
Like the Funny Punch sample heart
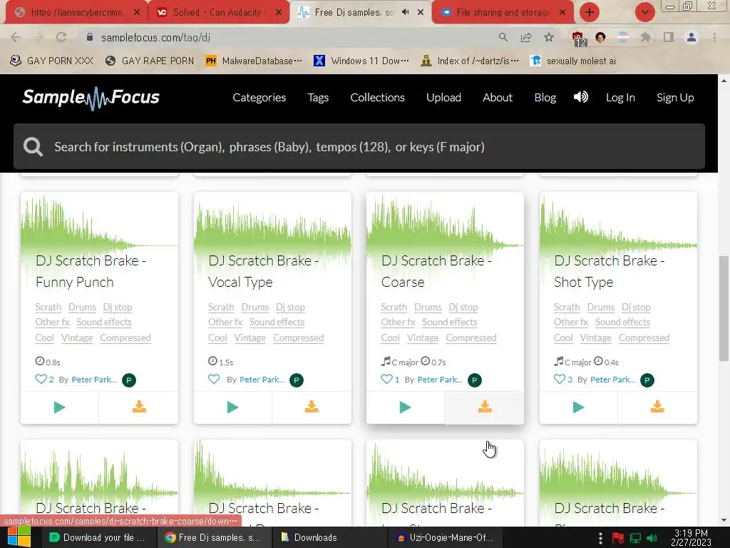point(41,379)
